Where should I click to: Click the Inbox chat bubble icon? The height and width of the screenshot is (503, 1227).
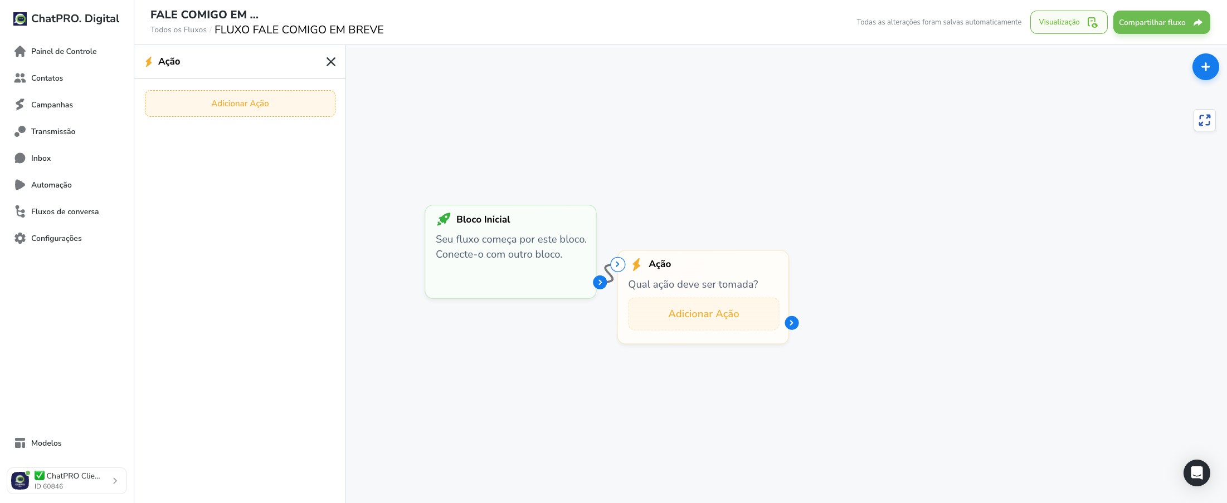20,158
